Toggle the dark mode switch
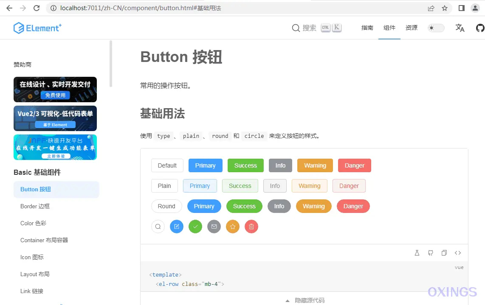This screenshot has height=305, width=485. tap(436, 28)
